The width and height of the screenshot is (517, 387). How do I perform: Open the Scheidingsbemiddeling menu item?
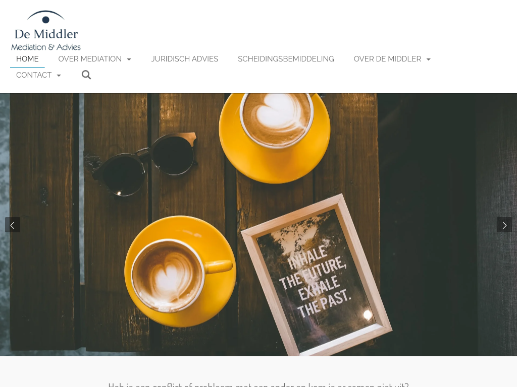pyautogui.click(x=286, y=59)
